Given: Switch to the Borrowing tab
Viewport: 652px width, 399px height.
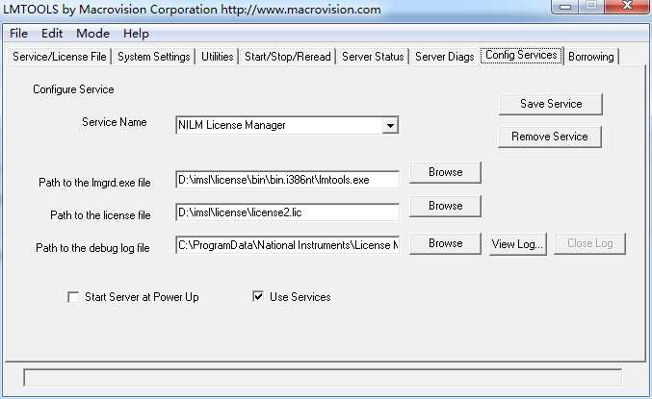Looking at the screenshot, I should tap(591, 57).
